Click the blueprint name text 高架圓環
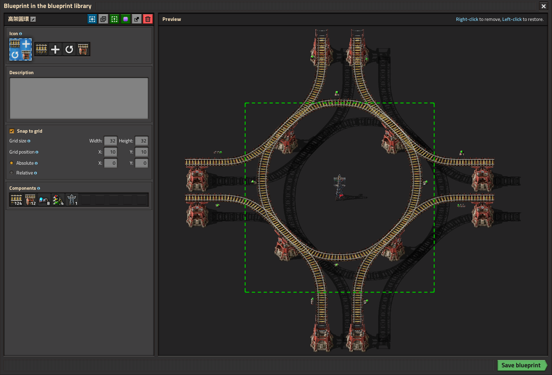Viewport: 552px width, 375px height. click(18, 19)
